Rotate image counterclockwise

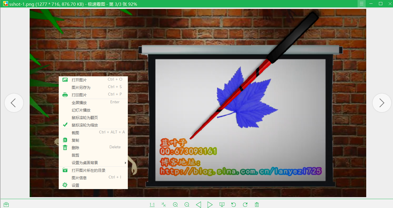tap(233, 205)
